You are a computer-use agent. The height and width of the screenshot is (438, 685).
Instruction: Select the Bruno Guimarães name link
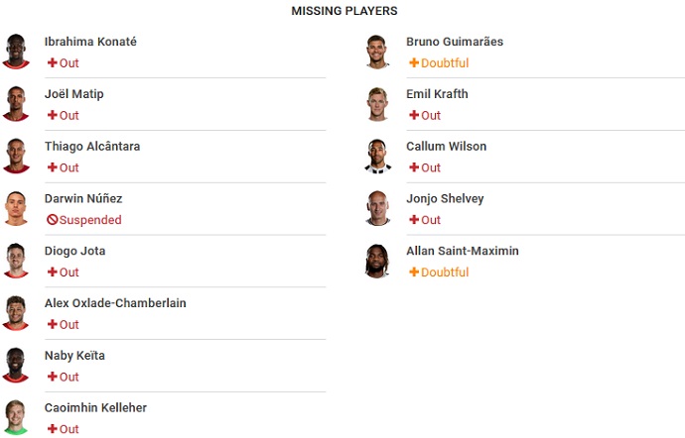pyautogui.click(x=455, y=42)
